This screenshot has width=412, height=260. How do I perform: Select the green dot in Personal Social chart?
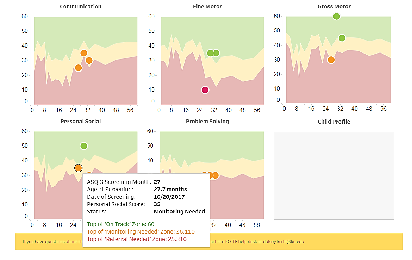click(x=83, y=146)
